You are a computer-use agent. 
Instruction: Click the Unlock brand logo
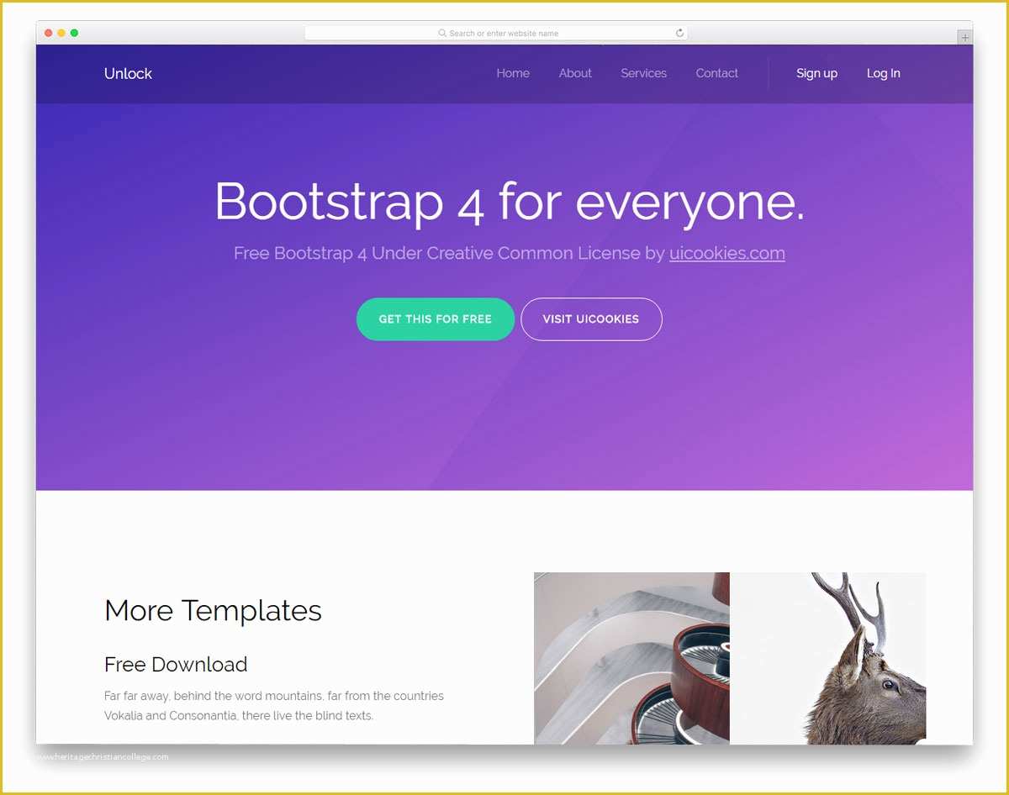point(128,73)
